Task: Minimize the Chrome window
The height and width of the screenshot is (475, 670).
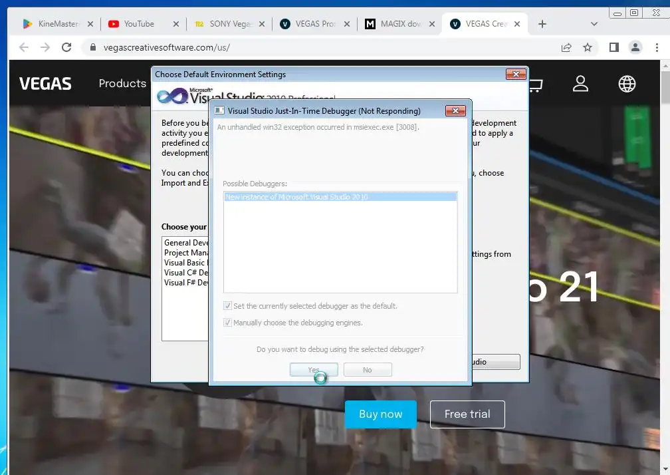Action: coord(617,13)
